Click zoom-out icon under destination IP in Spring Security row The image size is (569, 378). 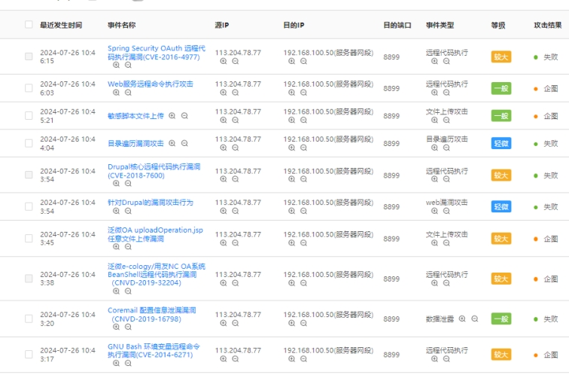(x=304, y=62)
